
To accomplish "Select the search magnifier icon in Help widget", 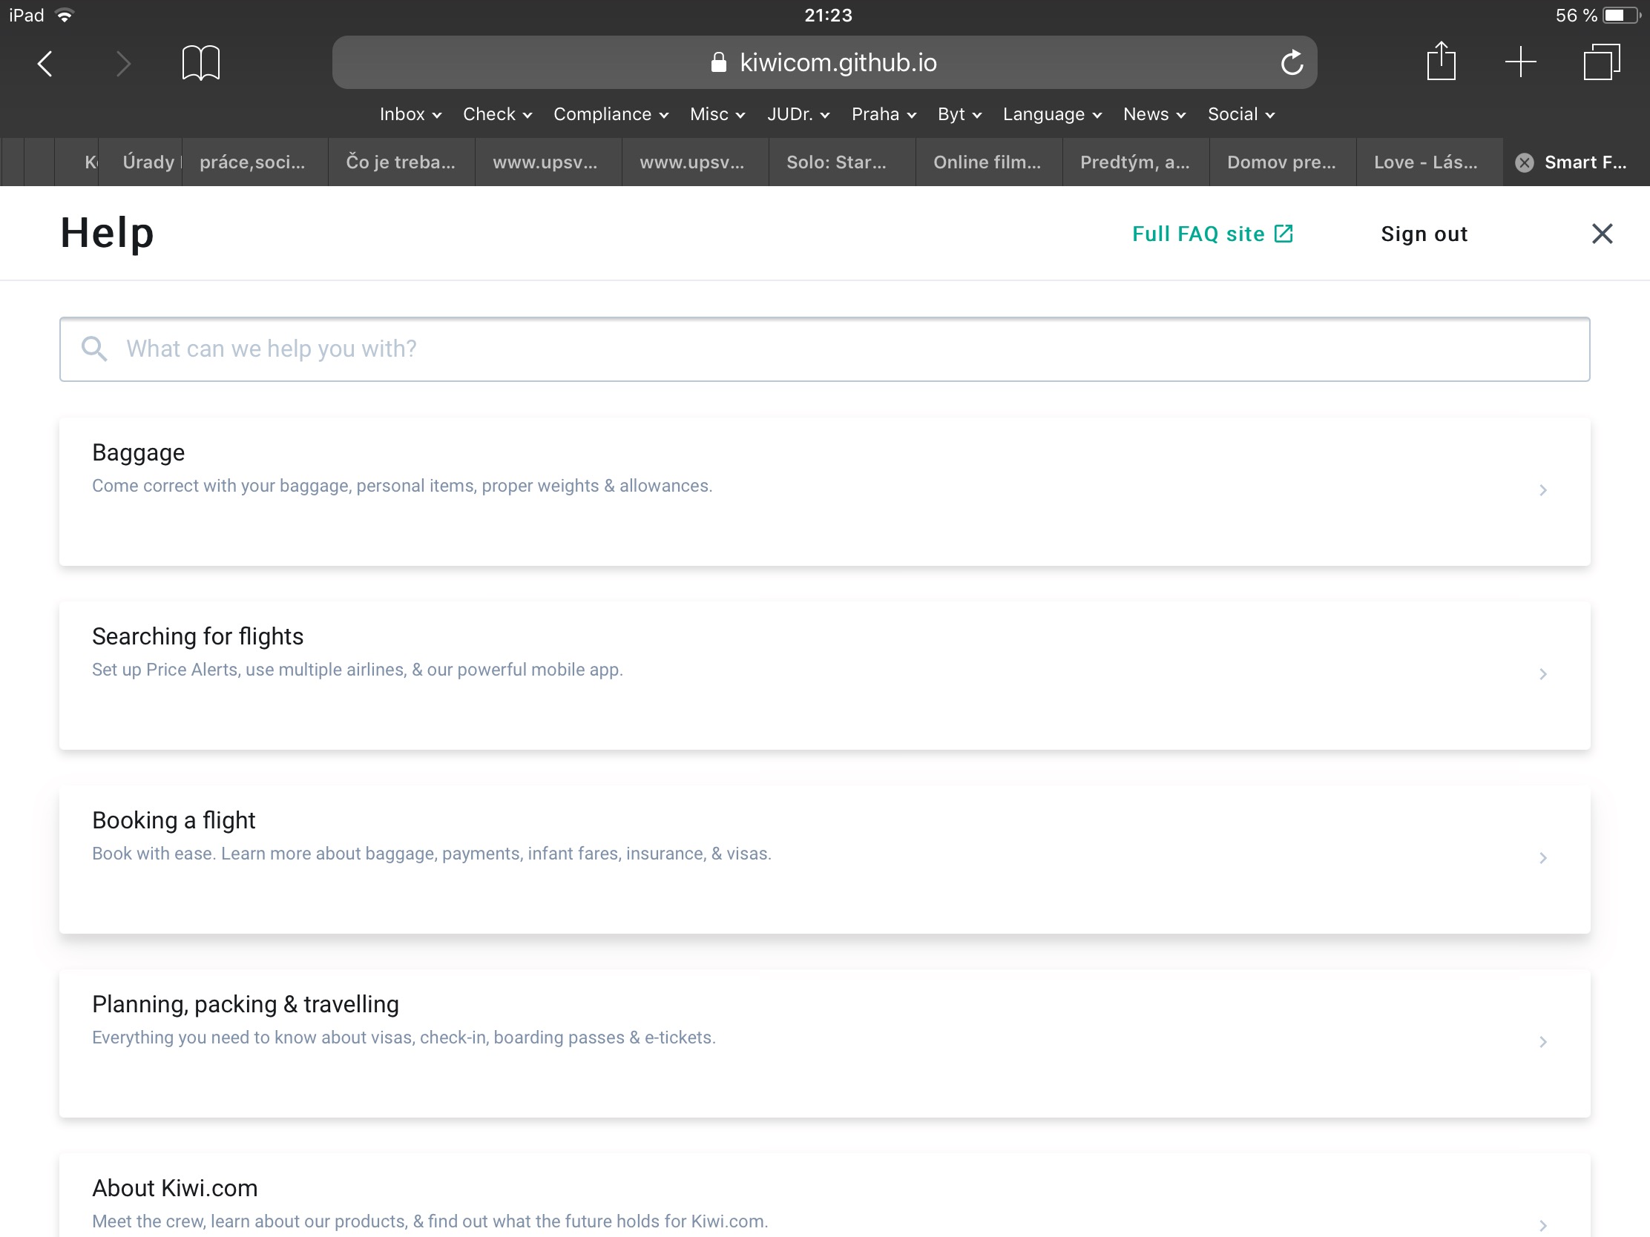I will coord(94,349).
